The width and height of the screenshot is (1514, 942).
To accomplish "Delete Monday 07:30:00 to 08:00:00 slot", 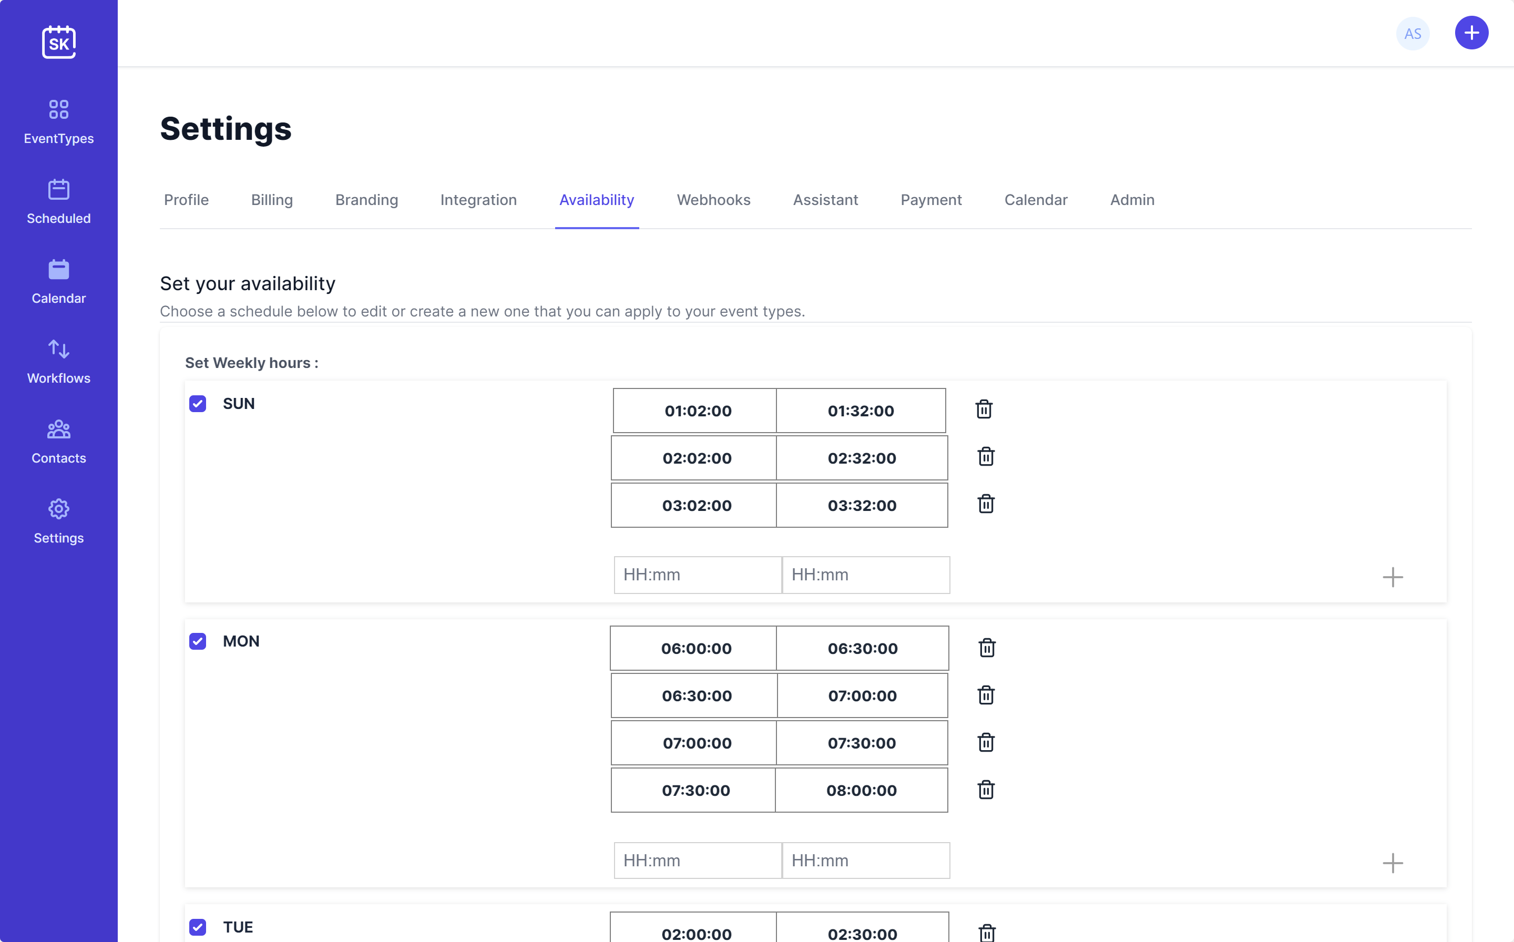I will click(986, 790).
